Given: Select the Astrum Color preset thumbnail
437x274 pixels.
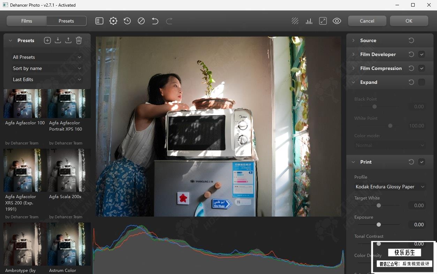Looking at the screenshot, I should point(69,244).
